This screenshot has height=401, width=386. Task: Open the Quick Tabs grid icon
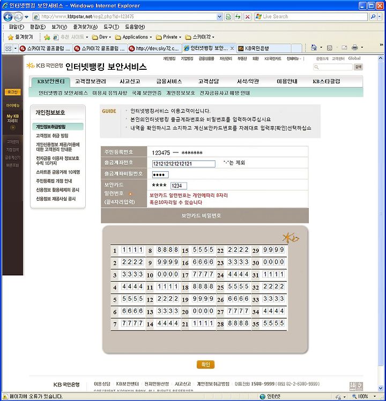tap(9, 48)
